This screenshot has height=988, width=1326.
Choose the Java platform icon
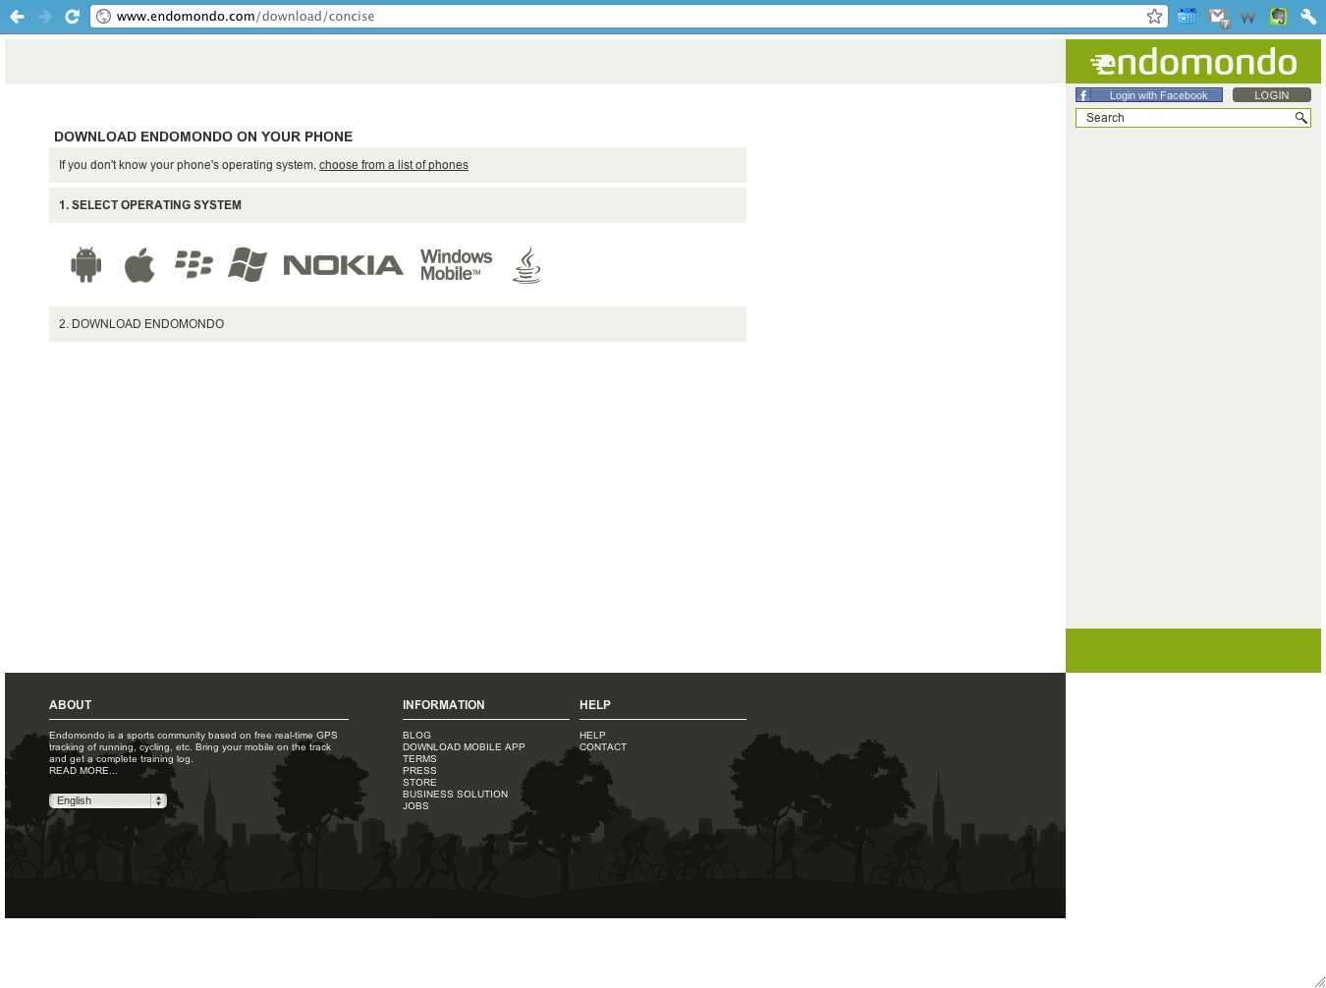526,264
